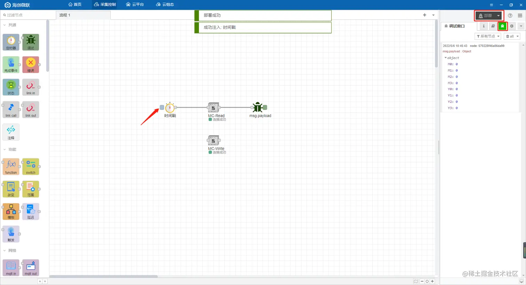
Task: Select the 状态 status node in palette
Action: (11, 87)
